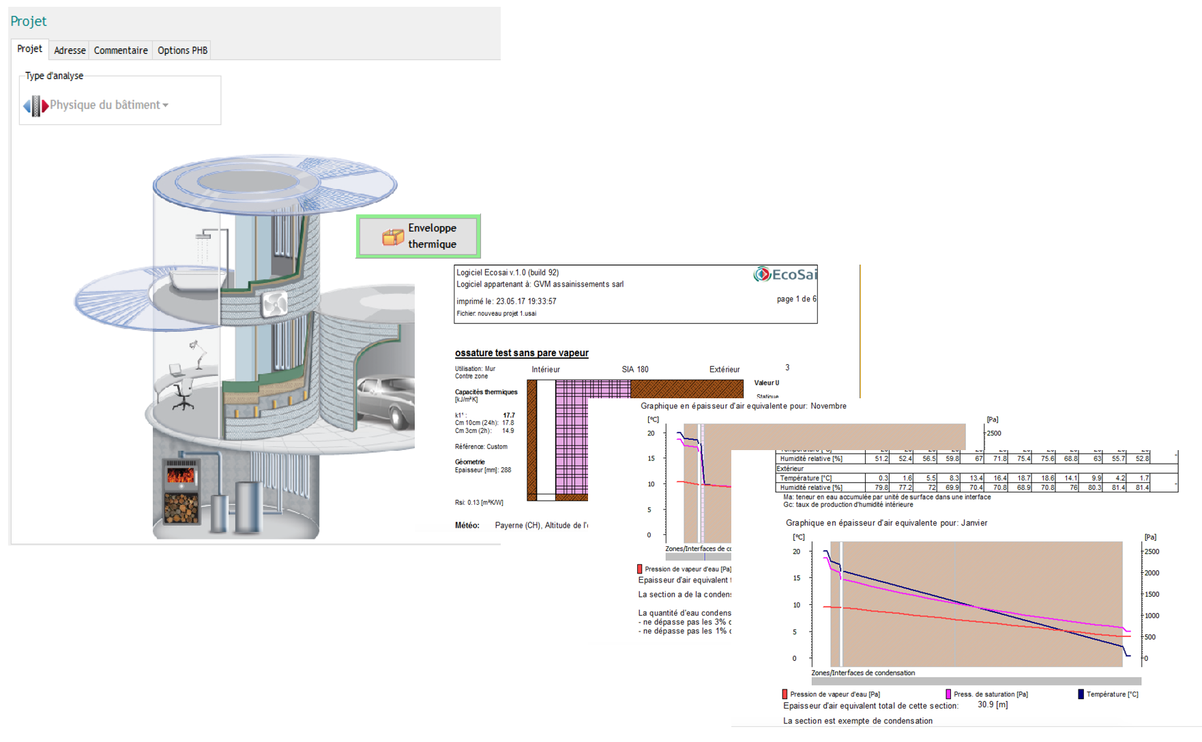Click the 'Extérieur' row header in the table
The image size is (1202, 742).
tap(790, 469)
